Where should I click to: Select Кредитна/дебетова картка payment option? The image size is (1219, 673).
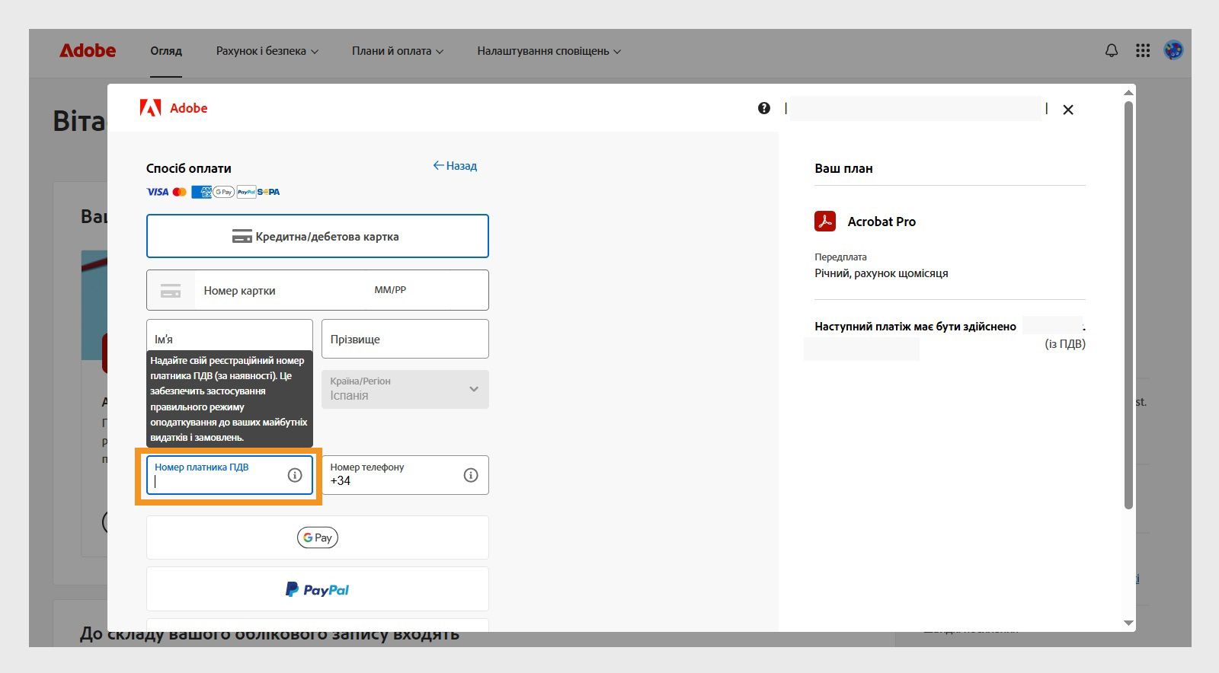pos(318,236)
